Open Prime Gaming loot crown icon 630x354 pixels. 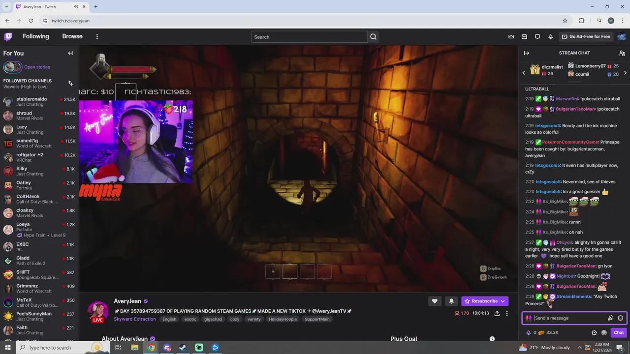point(511,36)
